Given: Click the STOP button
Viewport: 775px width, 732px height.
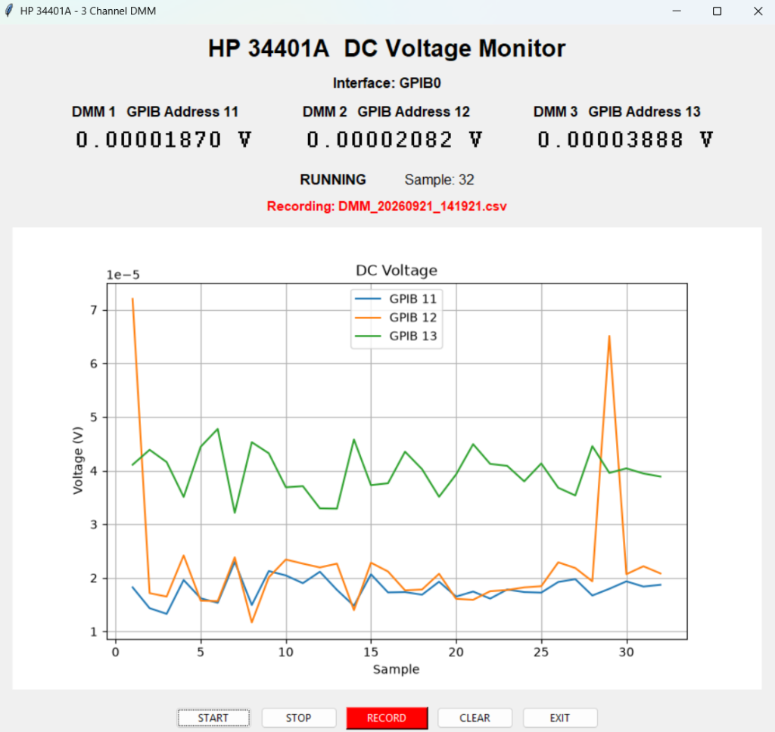Looking at the screenshot, I should coord(298,718).
